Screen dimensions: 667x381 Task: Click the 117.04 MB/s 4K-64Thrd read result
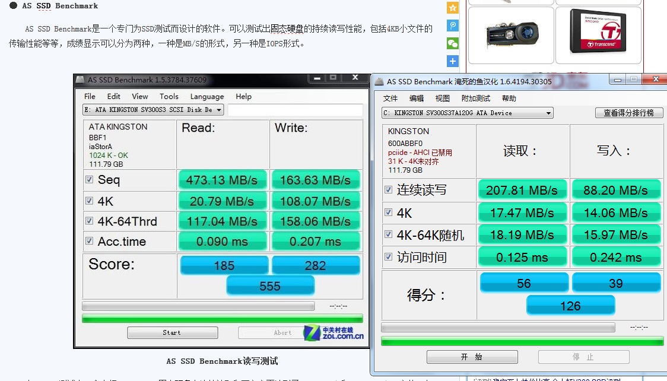(223, 221)
